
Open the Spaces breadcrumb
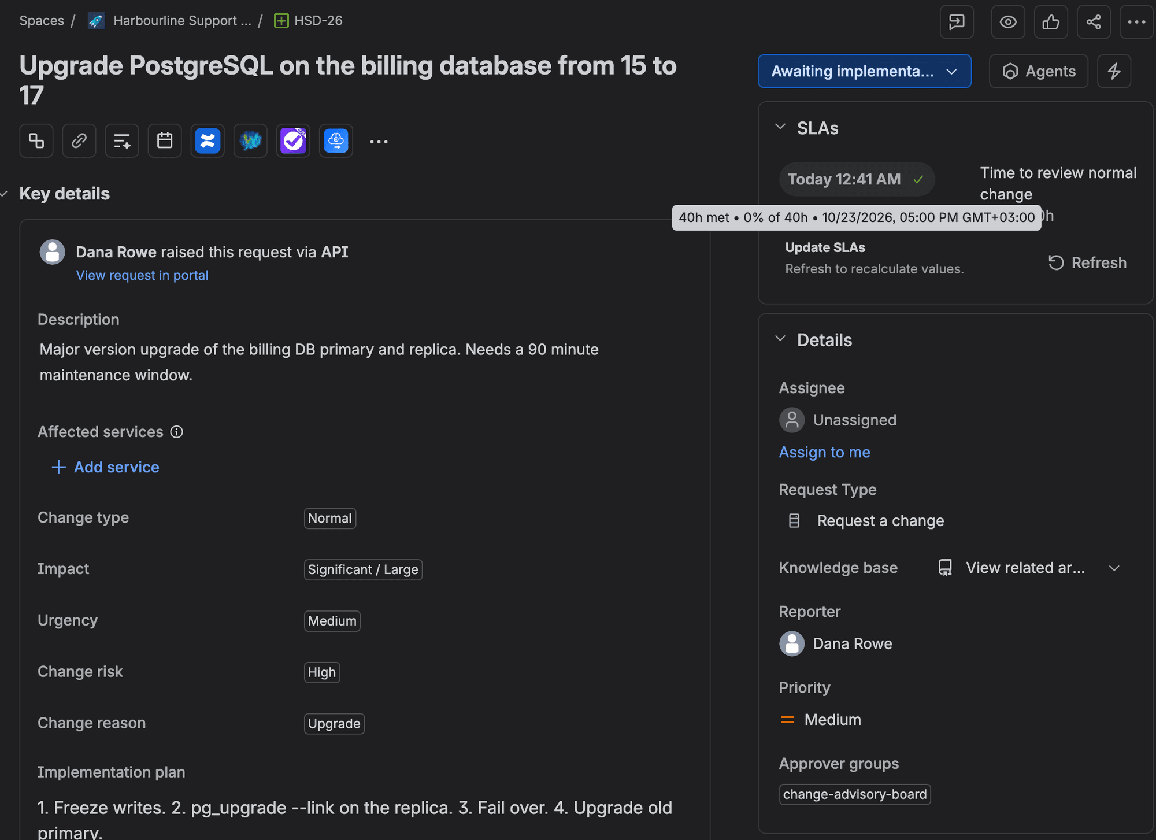pos(42,21)
